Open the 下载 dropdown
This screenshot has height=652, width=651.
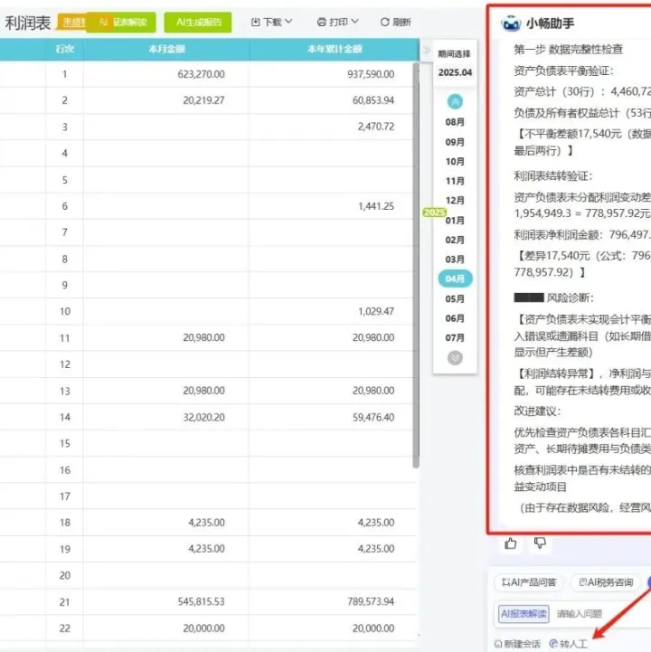click(271, 22)
